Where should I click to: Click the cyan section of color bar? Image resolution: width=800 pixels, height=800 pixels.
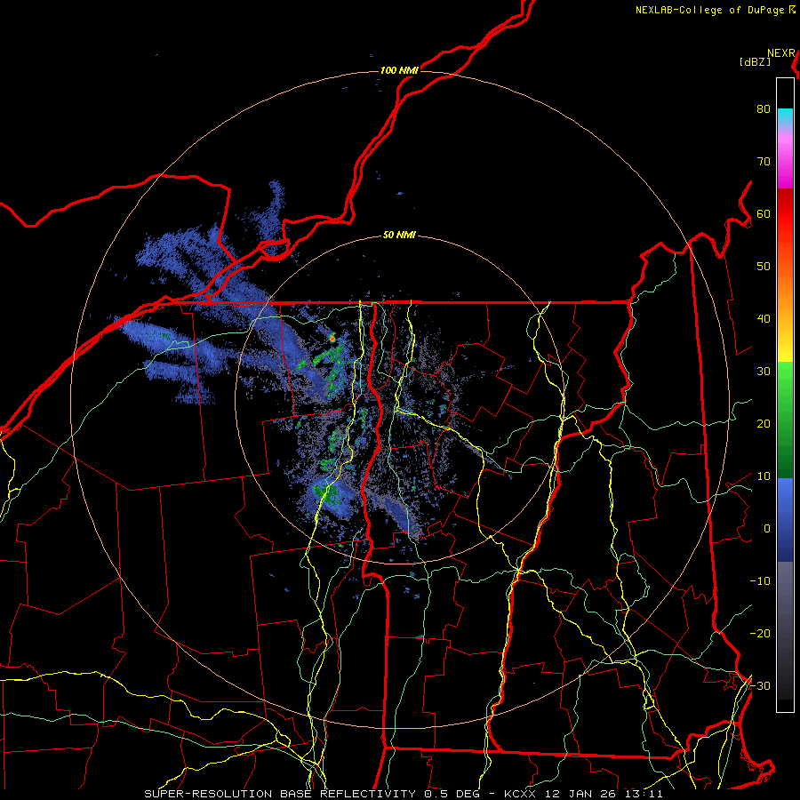[785, 117]
